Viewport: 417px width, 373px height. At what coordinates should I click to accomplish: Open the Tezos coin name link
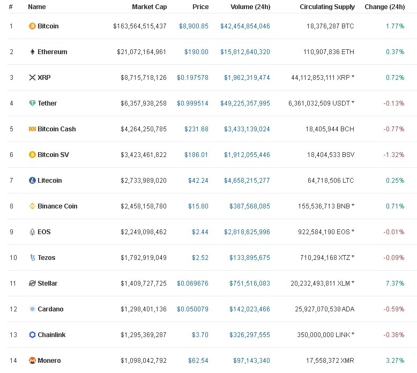46,258
